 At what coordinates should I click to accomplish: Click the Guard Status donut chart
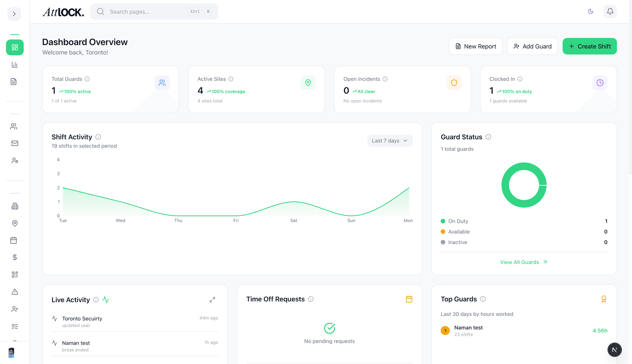(x=524, y=185)
